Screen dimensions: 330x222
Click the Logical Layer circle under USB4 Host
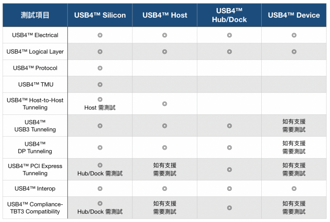tap(165, 51)
